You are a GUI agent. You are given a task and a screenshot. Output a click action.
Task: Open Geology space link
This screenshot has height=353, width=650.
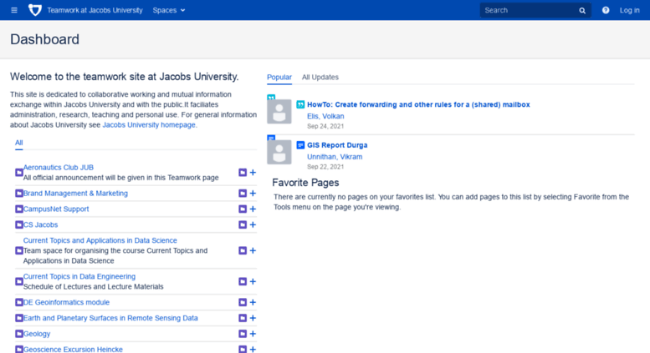37,334
